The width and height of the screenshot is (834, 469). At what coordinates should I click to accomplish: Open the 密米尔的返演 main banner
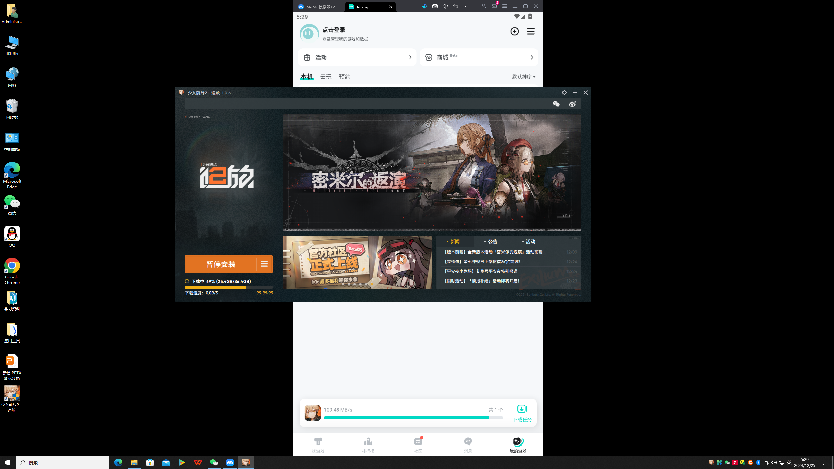click(432, 173)
